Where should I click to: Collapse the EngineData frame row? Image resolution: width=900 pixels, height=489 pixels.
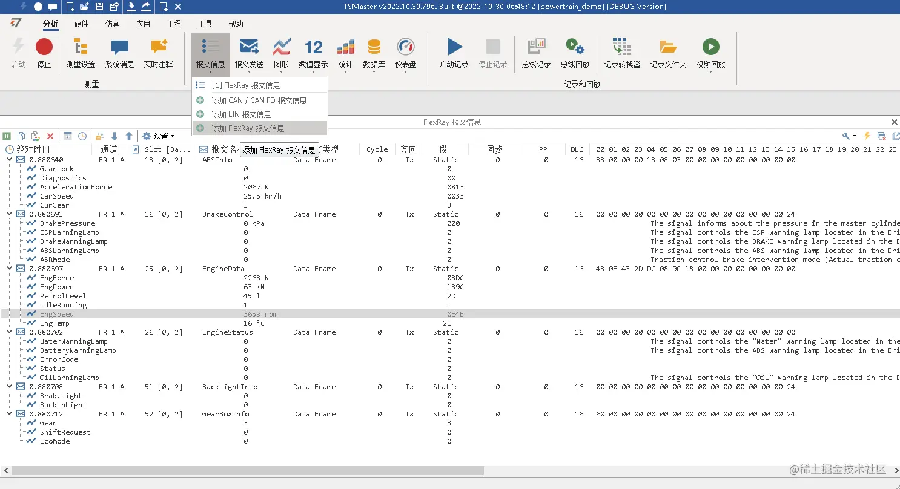point(9,269)
